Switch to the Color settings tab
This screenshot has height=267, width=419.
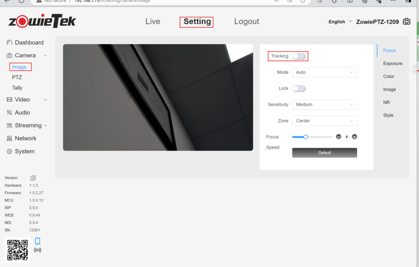[x=388, y=76]
